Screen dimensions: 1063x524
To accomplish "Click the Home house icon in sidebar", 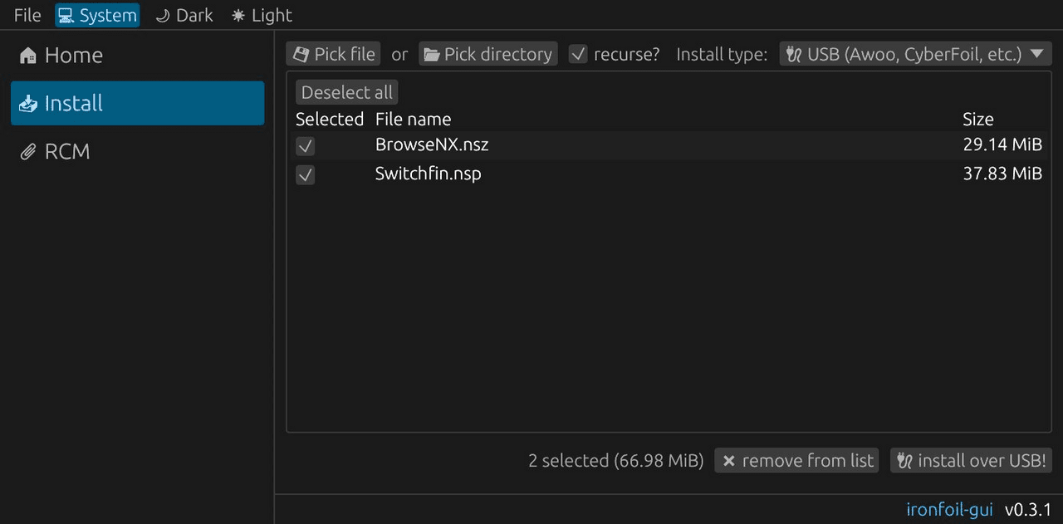I will [28, 56].
